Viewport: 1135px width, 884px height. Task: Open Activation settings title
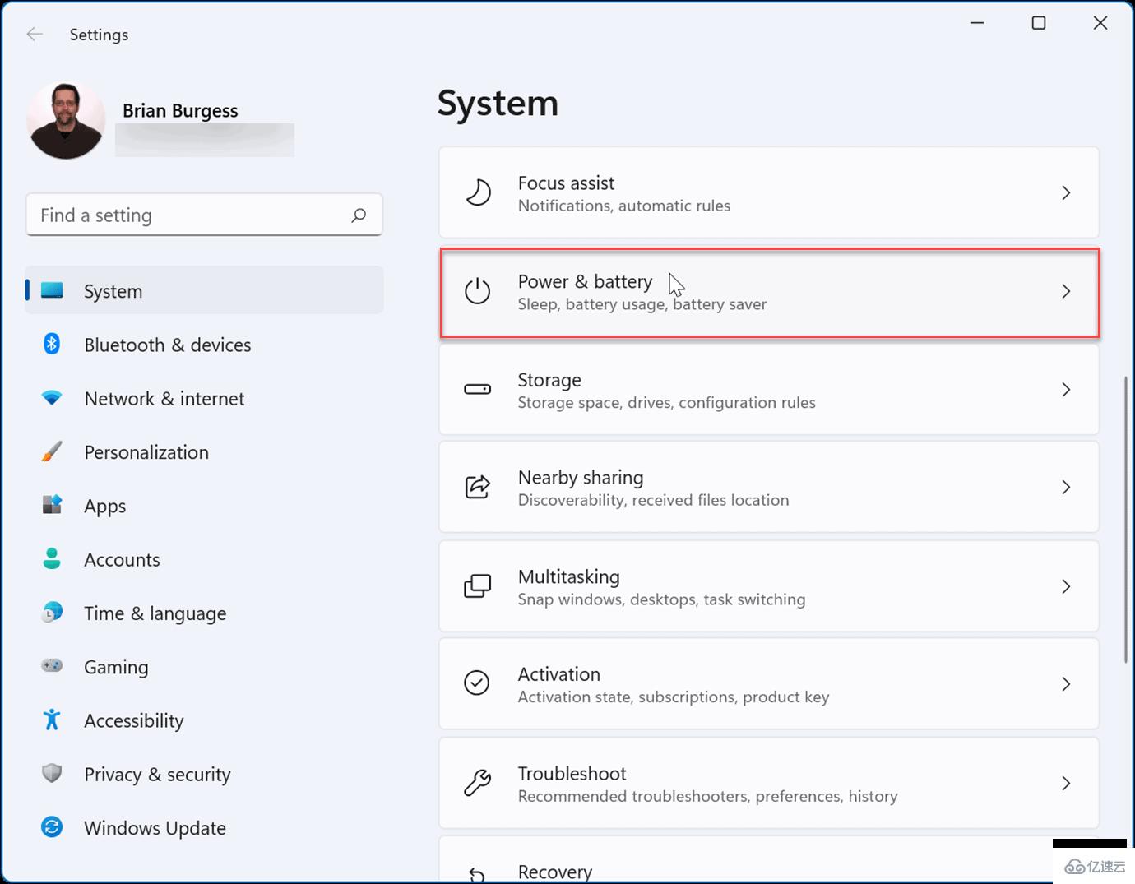pyautogui.click(x=559, y=674)
